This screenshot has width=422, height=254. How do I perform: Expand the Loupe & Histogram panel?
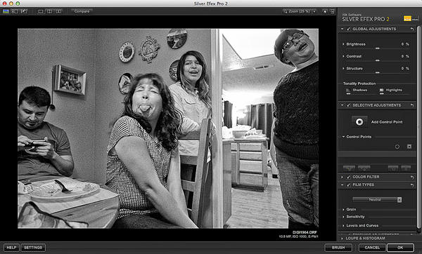343,239
